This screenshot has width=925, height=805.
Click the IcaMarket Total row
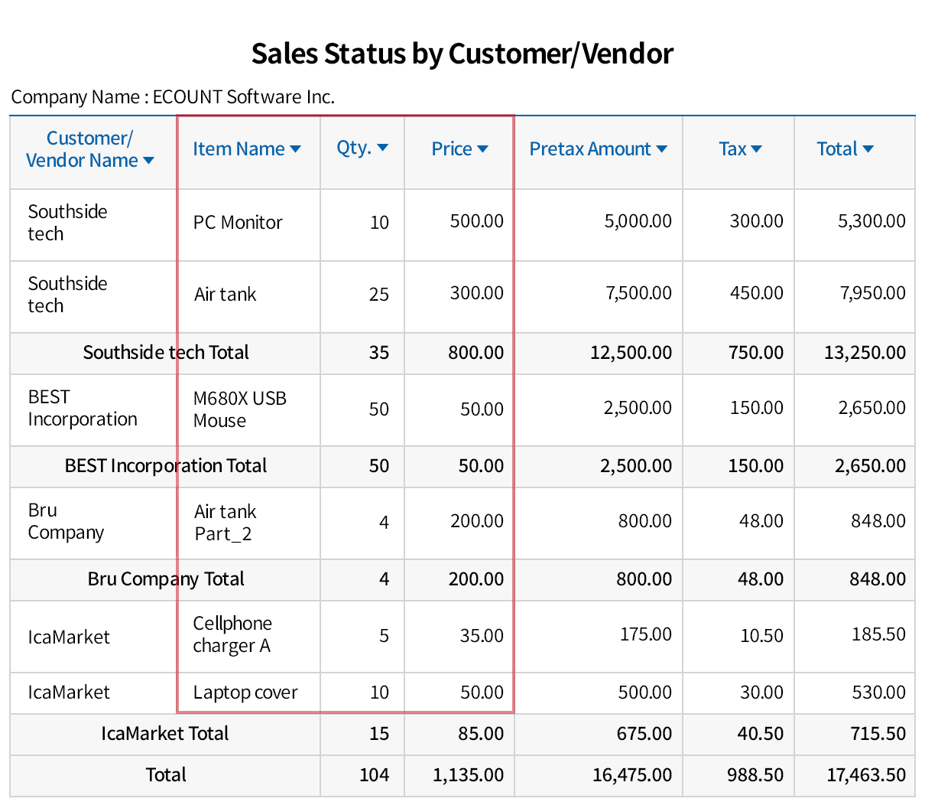(x=165, y=734)
